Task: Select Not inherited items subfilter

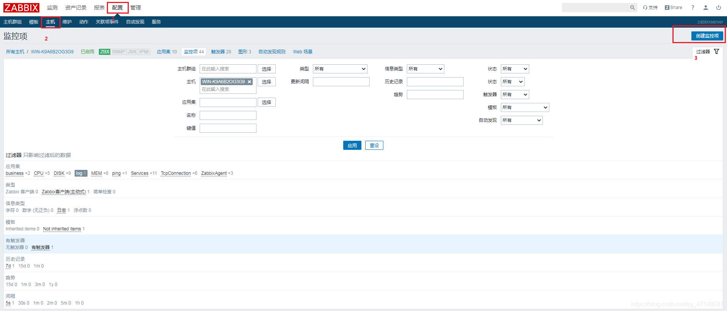Action: click(62, 229)
